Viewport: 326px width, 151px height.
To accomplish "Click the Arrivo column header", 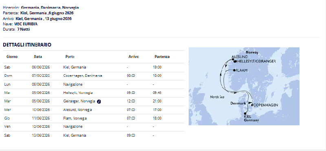I will pyautogui.click(x=134, y=57).
